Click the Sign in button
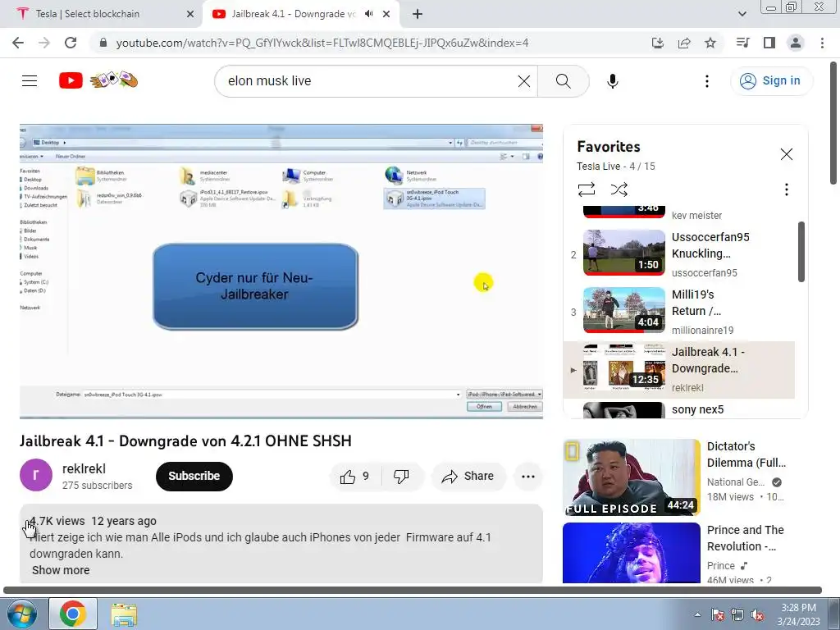The width and height of the screenshot is (840, 630). (771, 81)
